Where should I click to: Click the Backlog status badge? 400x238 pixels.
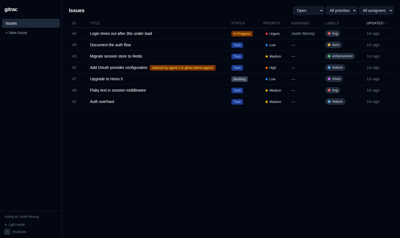coord(239,79)
